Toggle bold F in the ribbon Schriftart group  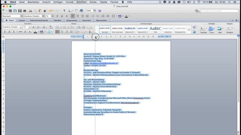coord(5,31)
